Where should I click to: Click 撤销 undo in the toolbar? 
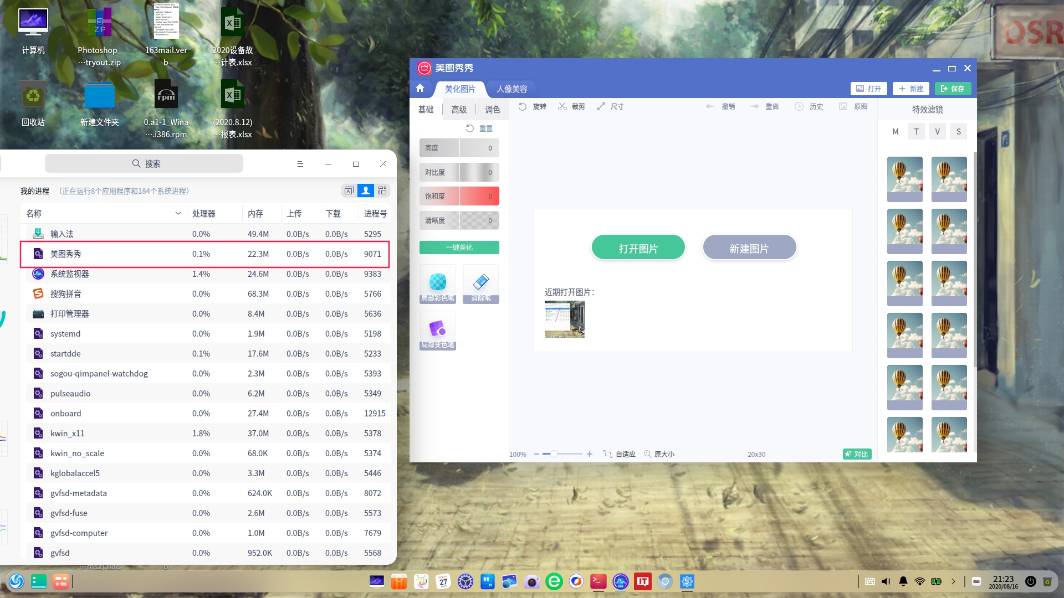720,106
